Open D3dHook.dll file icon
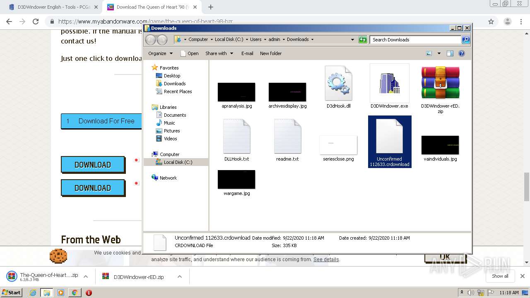 [x=338, y=84]
